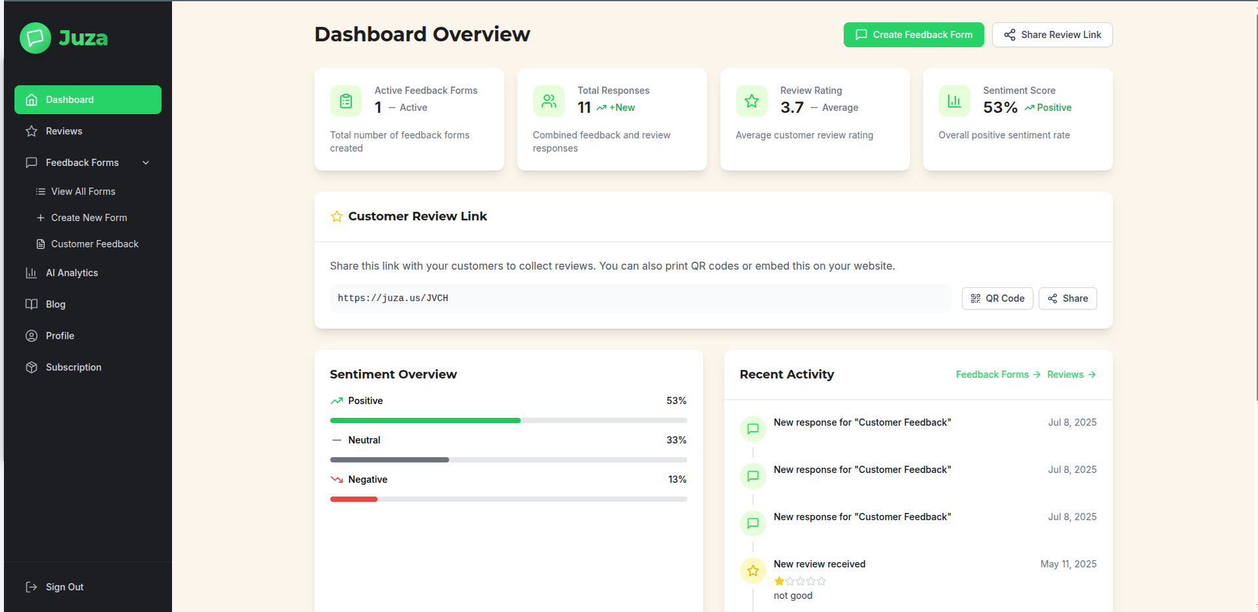Click the Positive trending-up icon in Sentiment Overview
Screen dimensions: 1258x612
click(x=337, y=401)
